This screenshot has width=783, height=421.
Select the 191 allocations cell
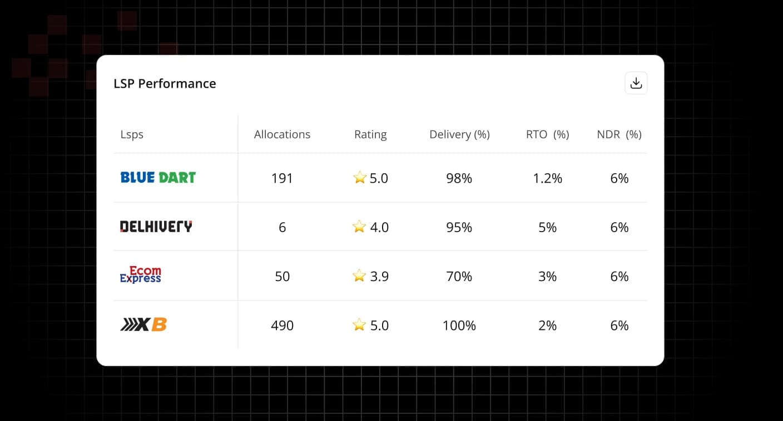click(x=282, y=178)
